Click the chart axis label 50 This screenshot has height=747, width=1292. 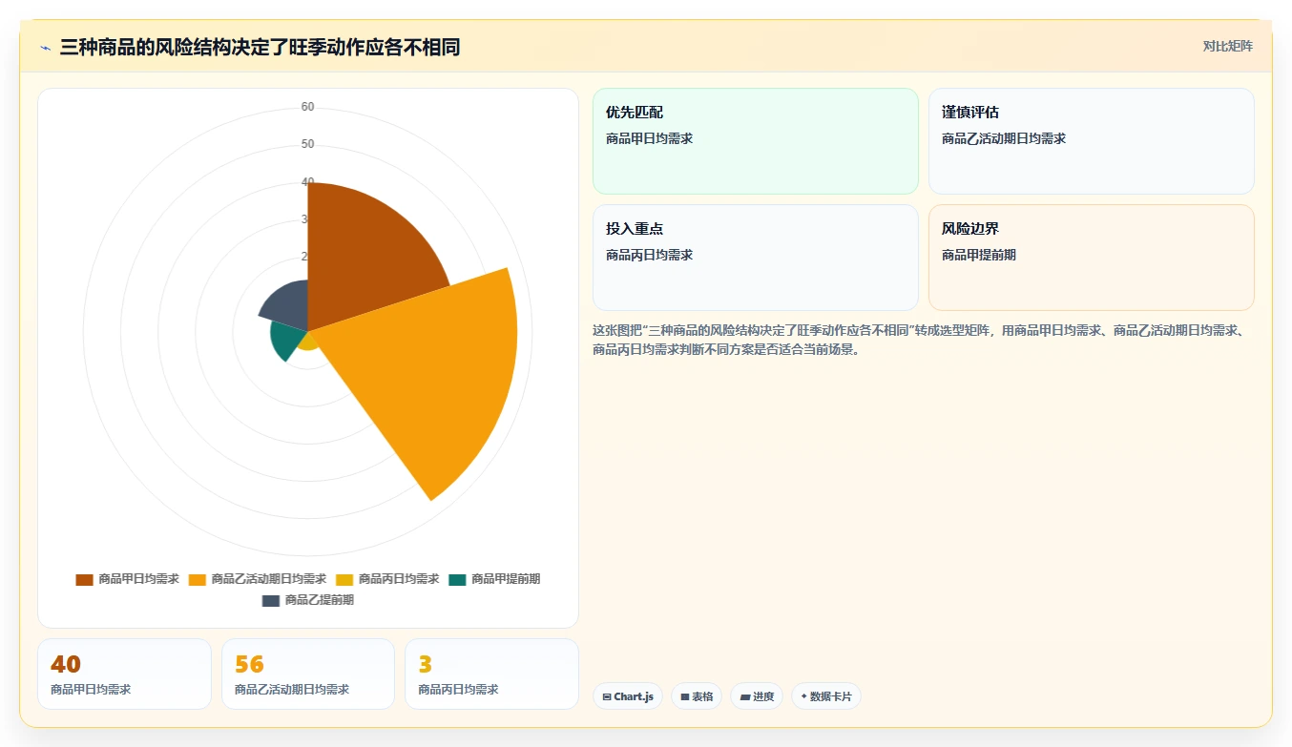[307, 144]
